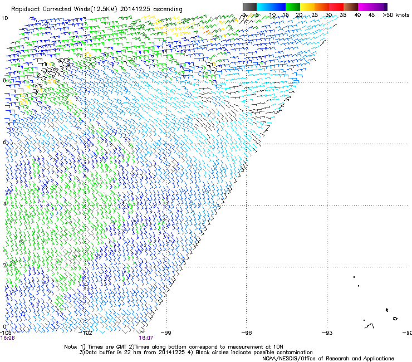
Task: Click the '>50 knots' legend label
Action: pos(396,15)
